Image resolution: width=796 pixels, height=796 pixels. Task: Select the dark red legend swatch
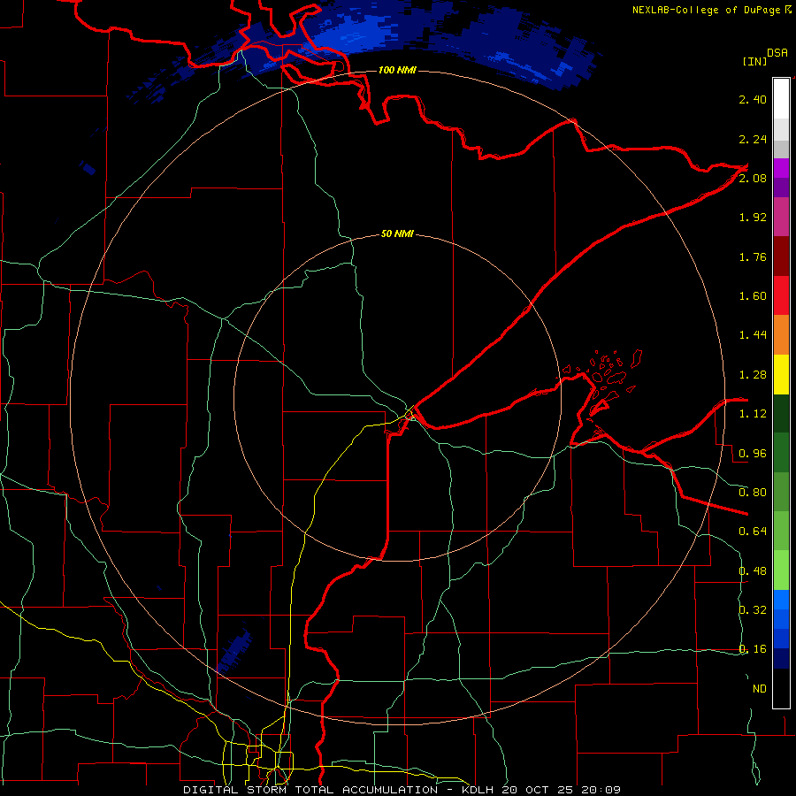pos(781,256)
